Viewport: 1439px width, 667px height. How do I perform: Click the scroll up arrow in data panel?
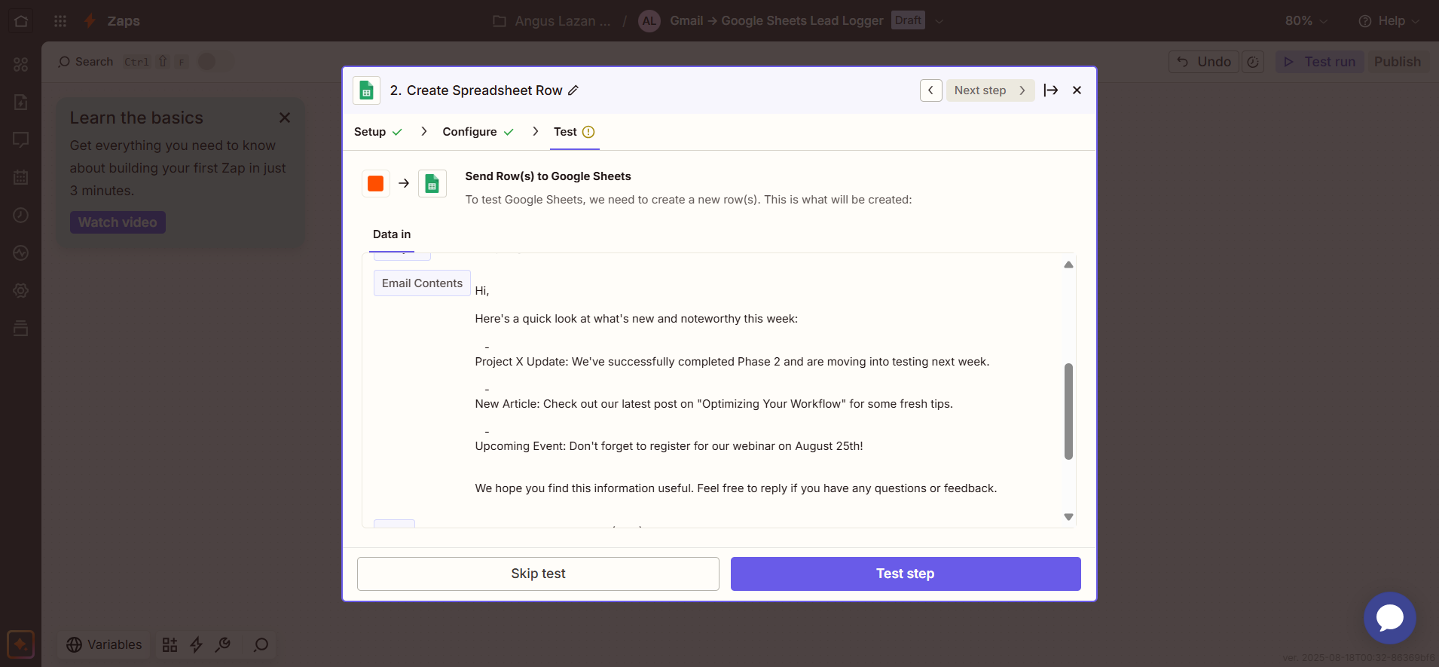(1068, 265)
